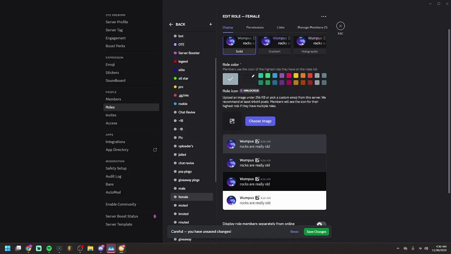Select the Display tab
Screen dimensions: 451x254
coord(228,28)
